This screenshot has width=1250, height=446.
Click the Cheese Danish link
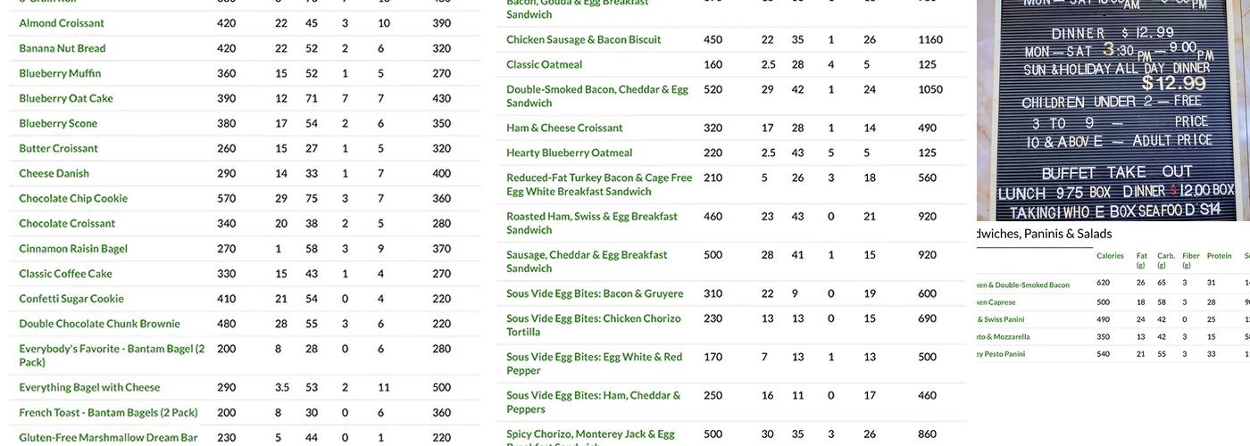click(x=54, y=173)
